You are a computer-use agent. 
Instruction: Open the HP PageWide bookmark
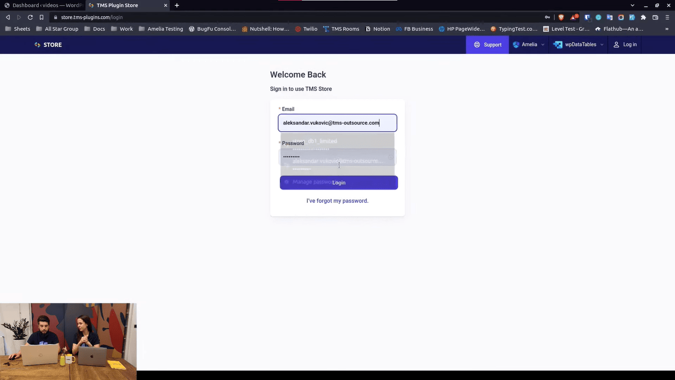tap(462, 29)
